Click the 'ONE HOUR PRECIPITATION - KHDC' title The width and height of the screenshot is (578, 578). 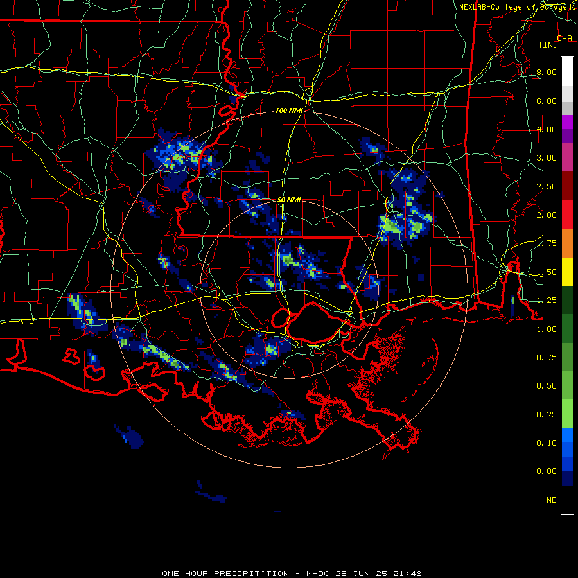pyautogui.click(x=247, y=574)
